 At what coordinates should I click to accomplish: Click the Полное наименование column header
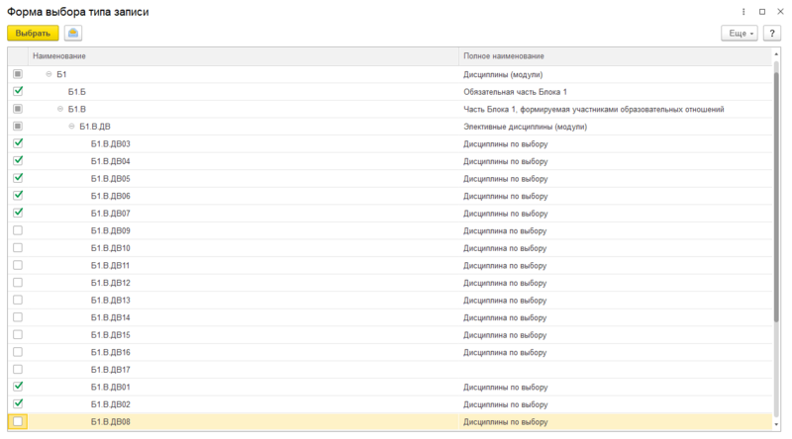click(614, 56)
